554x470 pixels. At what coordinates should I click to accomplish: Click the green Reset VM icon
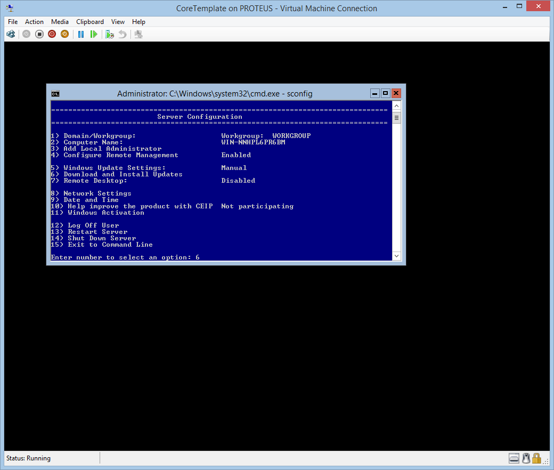point(94,34)
